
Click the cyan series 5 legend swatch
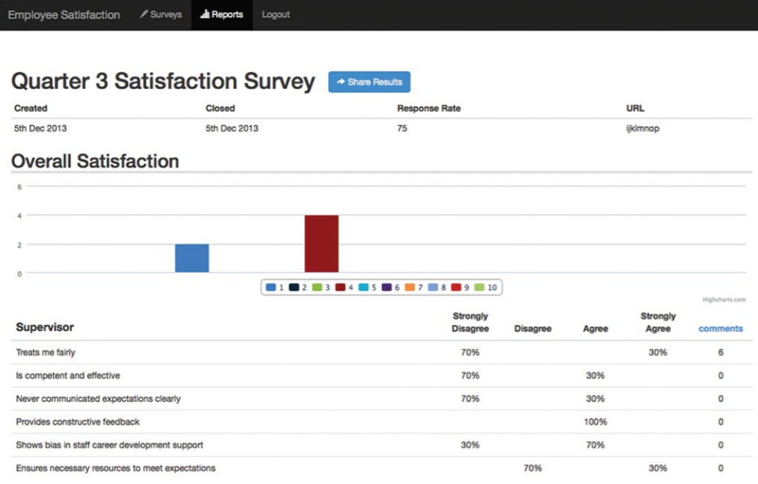coord(365,287)
